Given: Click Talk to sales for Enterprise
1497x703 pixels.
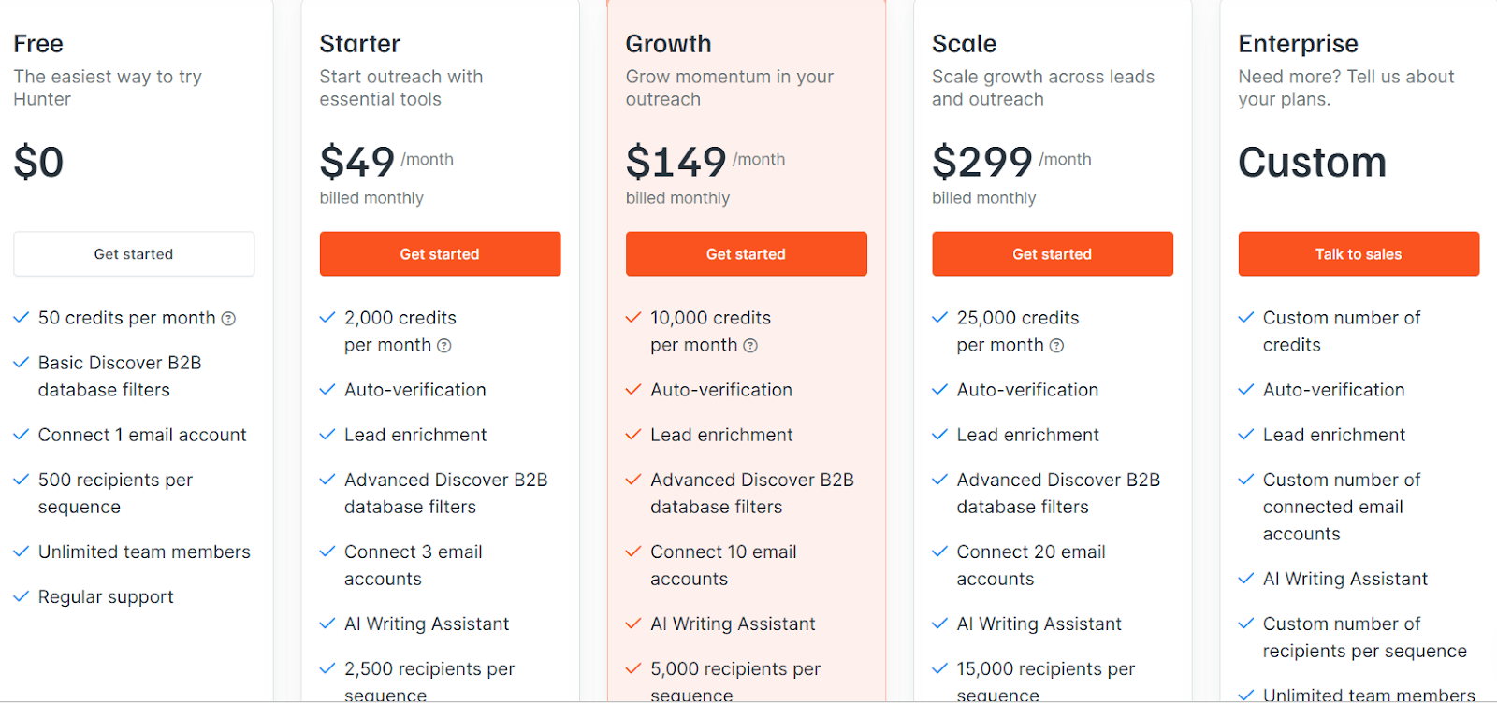Looking at the screenshot, I should (1358, 253).
